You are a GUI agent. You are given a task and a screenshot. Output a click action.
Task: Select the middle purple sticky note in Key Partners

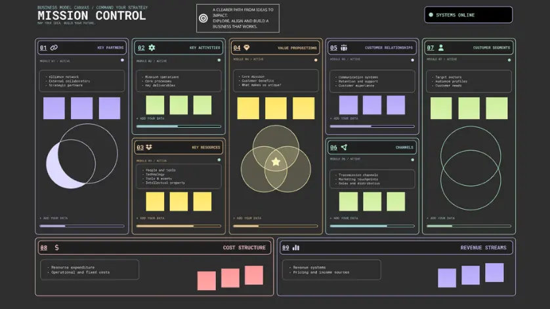click(82, 108)
